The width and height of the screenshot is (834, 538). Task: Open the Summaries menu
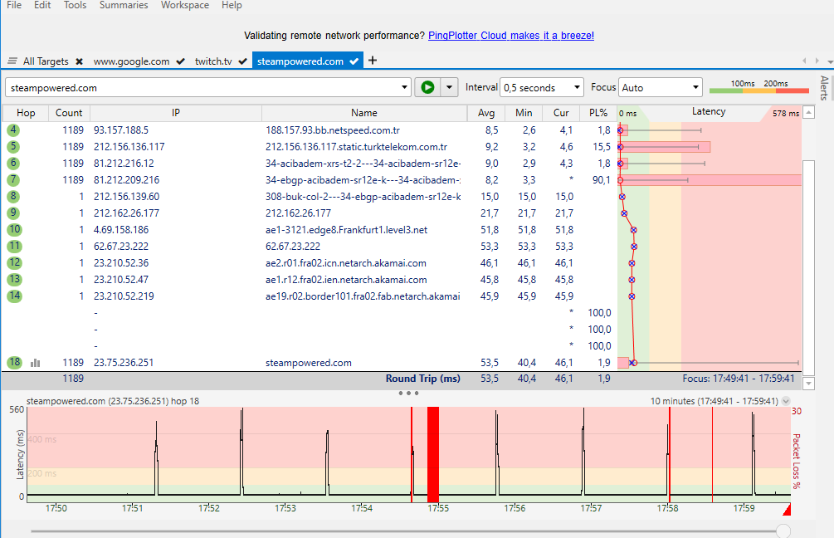tap(124, 5)
